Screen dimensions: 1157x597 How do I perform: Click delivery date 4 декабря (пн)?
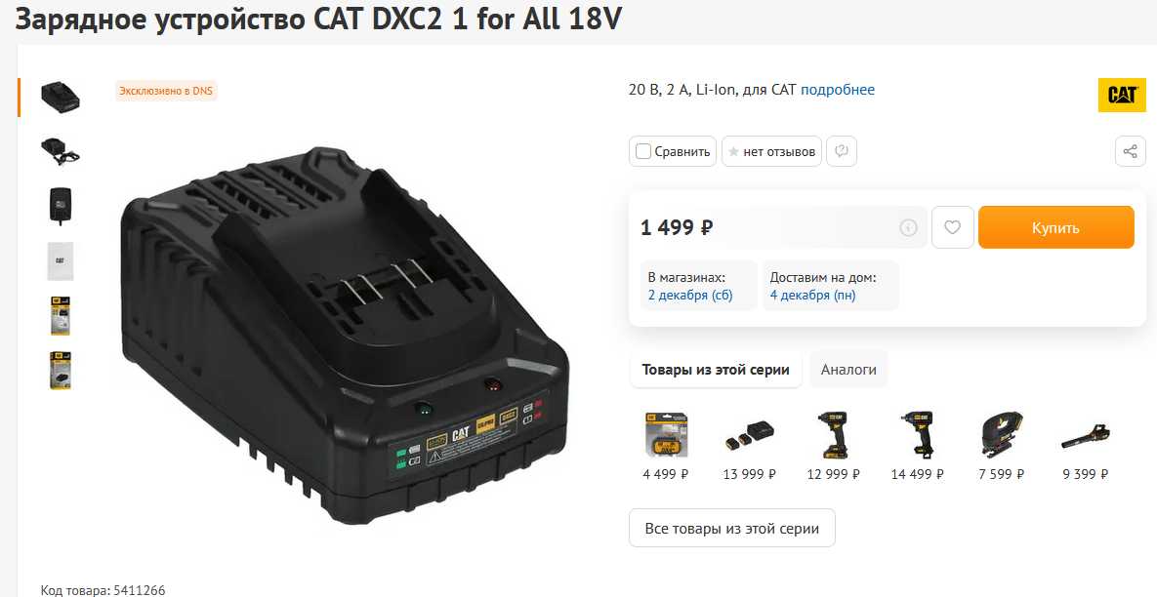[x=813, y=296]
